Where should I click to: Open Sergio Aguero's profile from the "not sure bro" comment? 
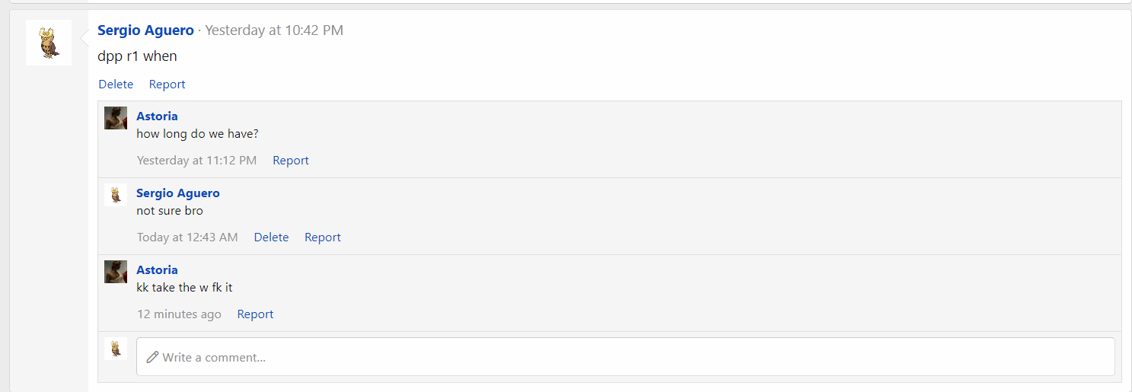[x=177, y=193]
